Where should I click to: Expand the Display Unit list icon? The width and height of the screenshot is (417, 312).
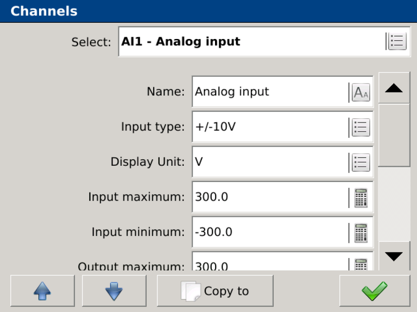(361, 162)
